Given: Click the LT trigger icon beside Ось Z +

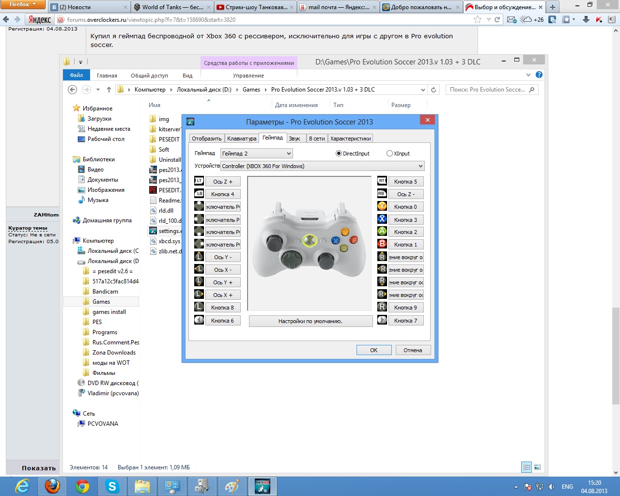Looking at the screenshot, I should pos(199,181).
